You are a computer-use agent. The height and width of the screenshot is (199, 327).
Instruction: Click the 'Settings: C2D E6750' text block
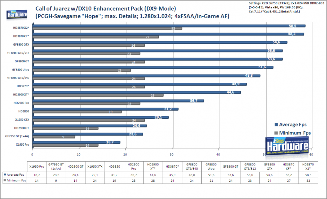pyautogui.click(x=286, y=7)
